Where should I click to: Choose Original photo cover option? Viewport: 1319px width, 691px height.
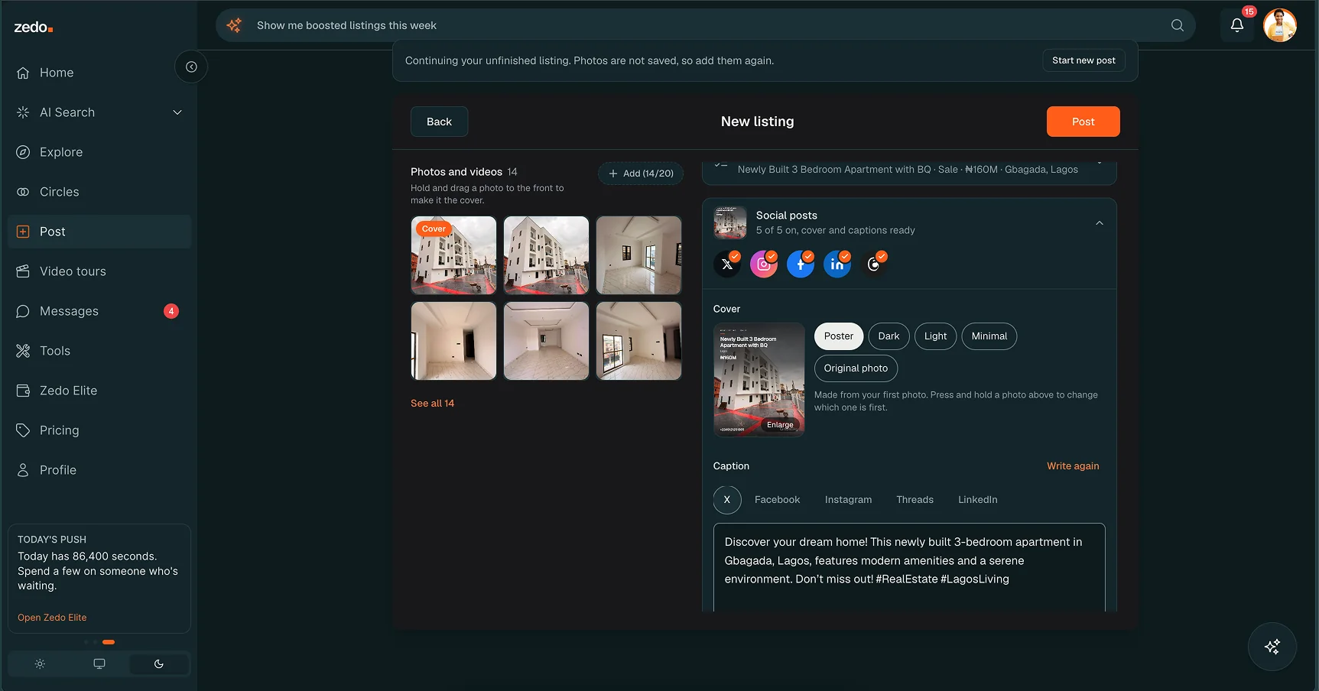(x=856, y=368)
